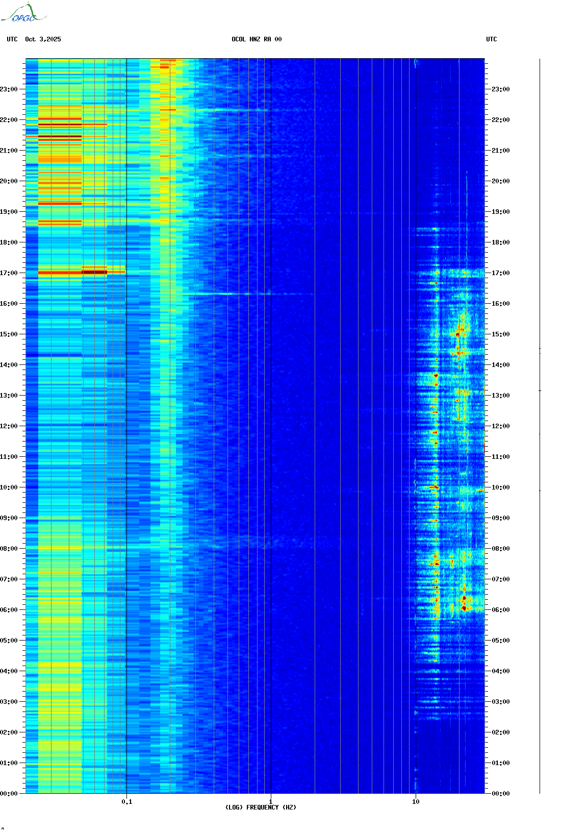The image size is (562, 834).
Task: Click 08:00 on the right time axis
Action: (x=500, y=549)
